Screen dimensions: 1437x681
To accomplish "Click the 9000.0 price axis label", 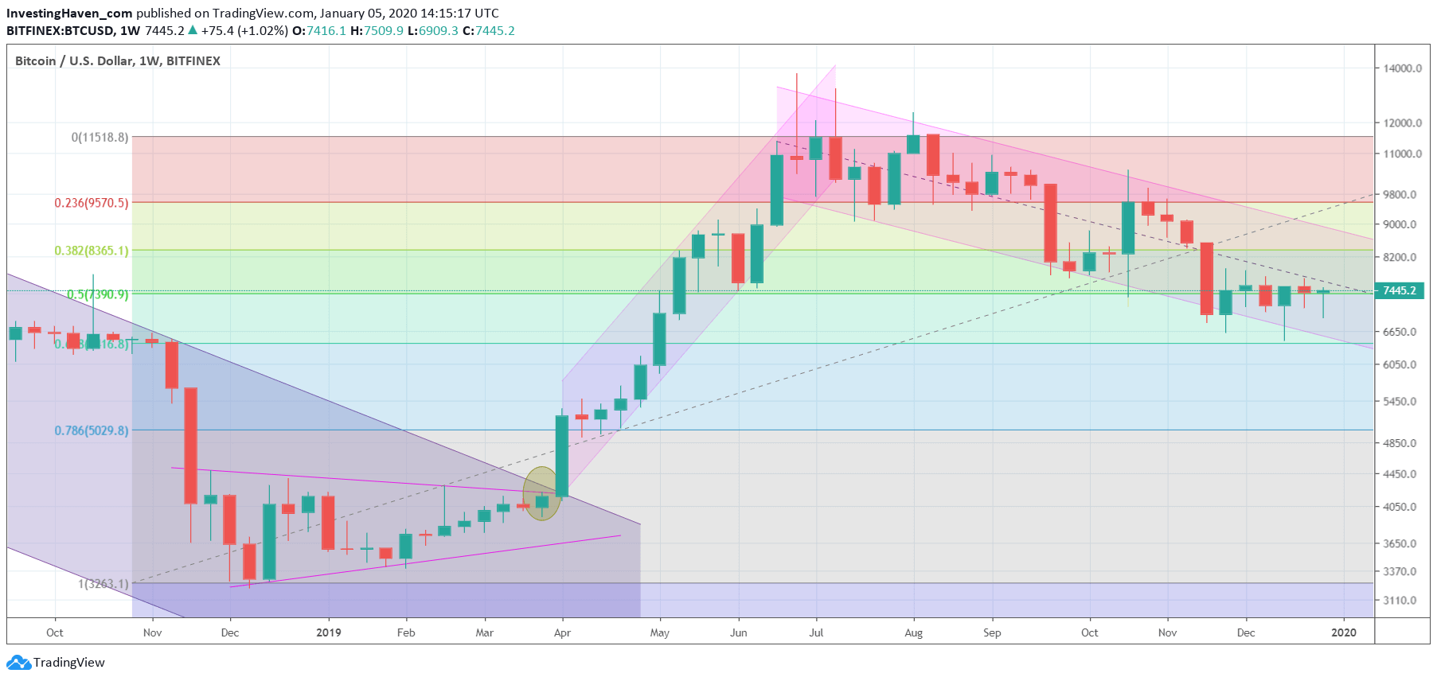I will 1400,225.
